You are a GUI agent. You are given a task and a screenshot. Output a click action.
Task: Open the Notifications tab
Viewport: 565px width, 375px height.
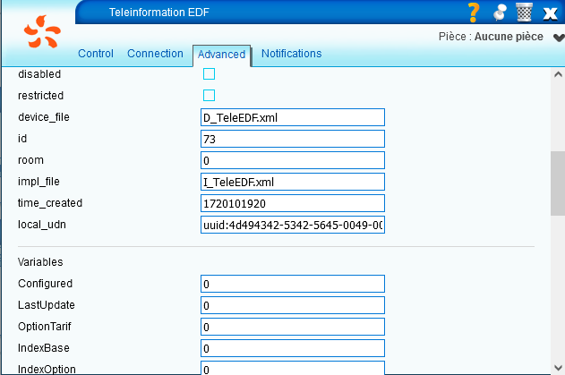click(x=291, y=54)
